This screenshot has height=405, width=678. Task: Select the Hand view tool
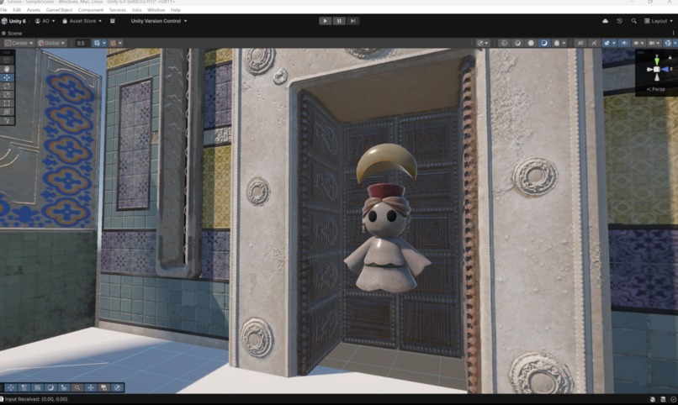pos(7,69)
